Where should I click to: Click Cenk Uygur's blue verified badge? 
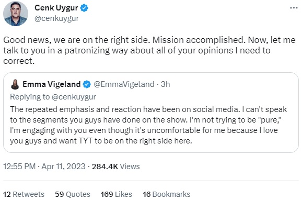click(x=84, y=8)
